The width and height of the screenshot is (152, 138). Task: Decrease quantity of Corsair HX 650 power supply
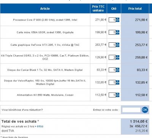[x=118, y=96]
